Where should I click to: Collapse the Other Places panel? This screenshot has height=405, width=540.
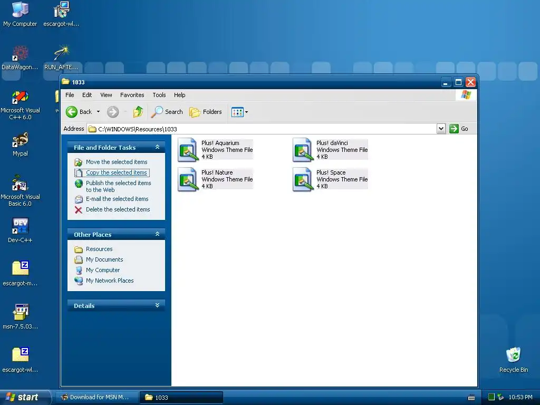click(157, 234)
